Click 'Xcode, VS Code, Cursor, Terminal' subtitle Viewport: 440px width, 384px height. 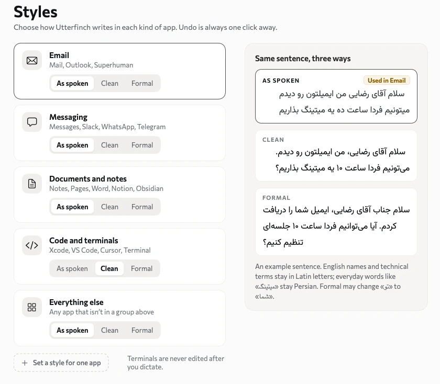pos(100,250)
